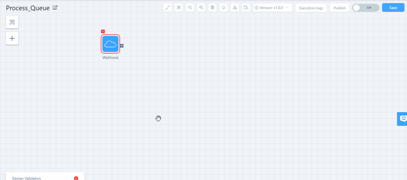Expand the arrow beside the Webhook node

click(x=121, y=45)
